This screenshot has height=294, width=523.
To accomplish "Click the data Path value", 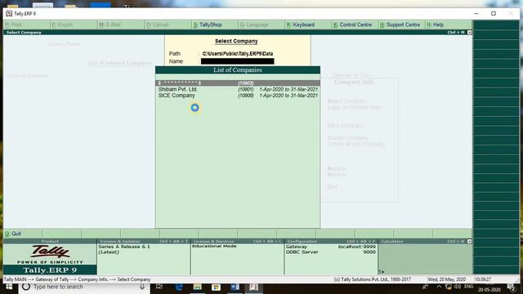I will point(238,54).
